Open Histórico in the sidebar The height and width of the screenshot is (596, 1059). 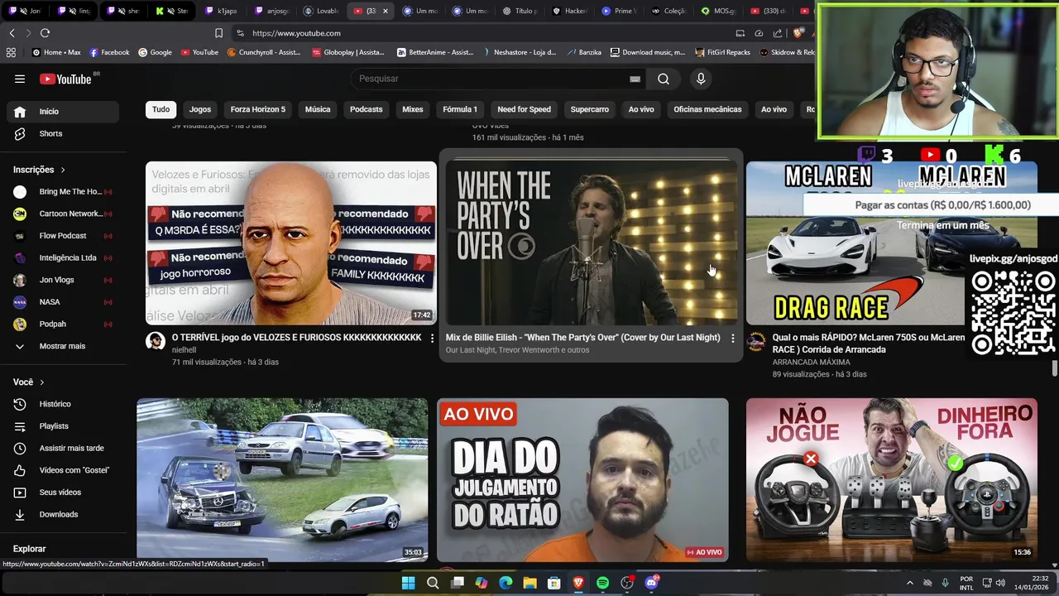tap(63, 404)
